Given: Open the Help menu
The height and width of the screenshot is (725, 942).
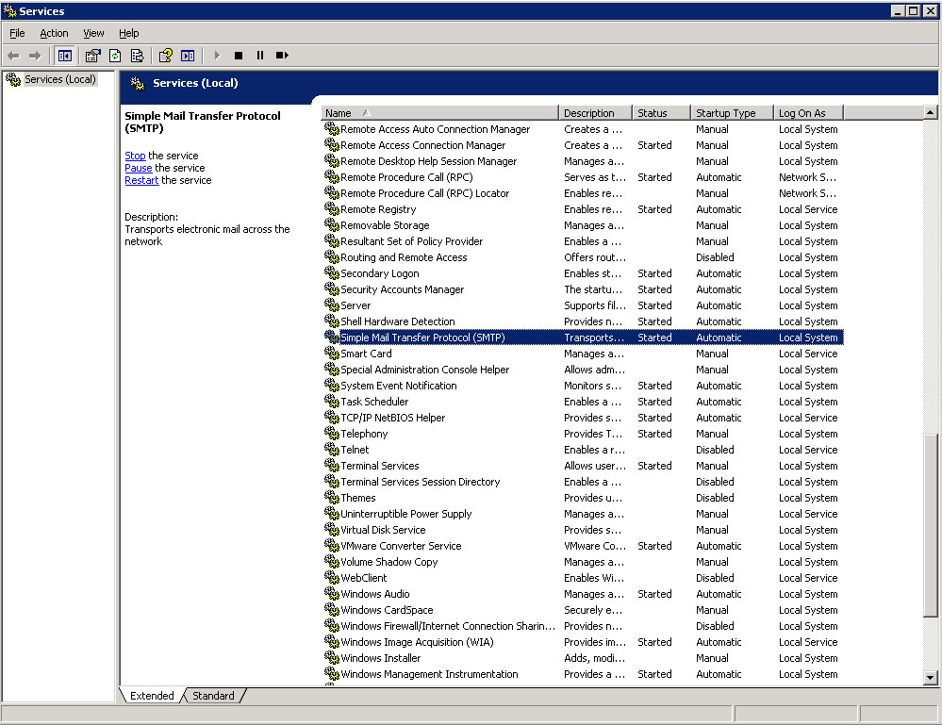Looking at the screenshot, I should pos(128,33).
